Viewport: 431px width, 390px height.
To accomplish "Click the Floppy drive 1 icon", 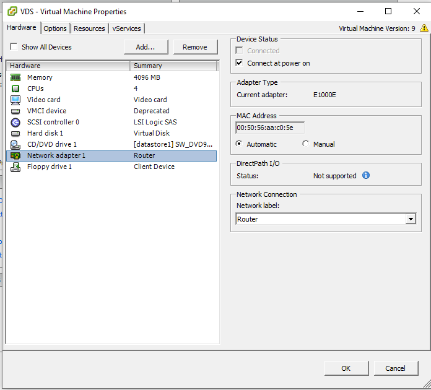I will pyautogui.click(x=15, y=167).
